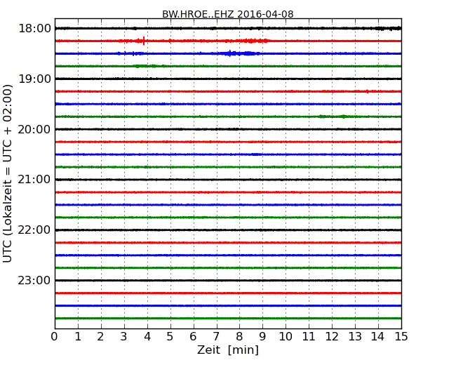Click the x-axis tick label "1"
Viewport: 456px width, 365px height.
click(78, 337)
